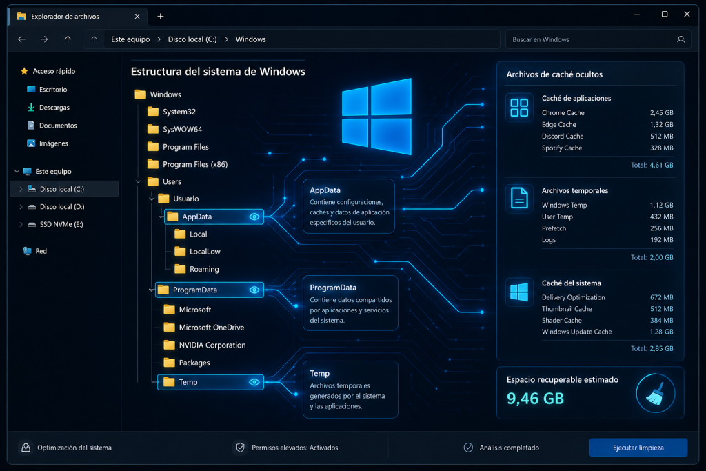706x471 pixels.
Task: Click the Windows logo graphic
Action: [376, 117]
